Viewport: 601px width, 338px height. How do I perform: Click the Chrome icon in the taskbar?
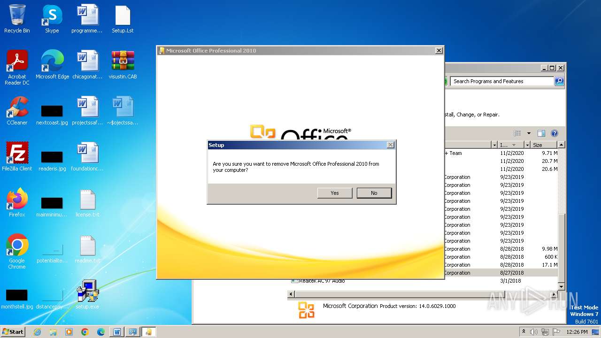85,332
